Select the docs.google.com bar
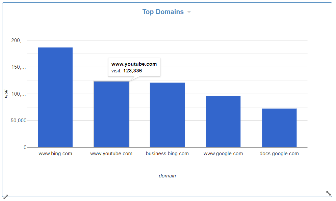The height and width of the screenshot is (201, 336). point(279,128)
